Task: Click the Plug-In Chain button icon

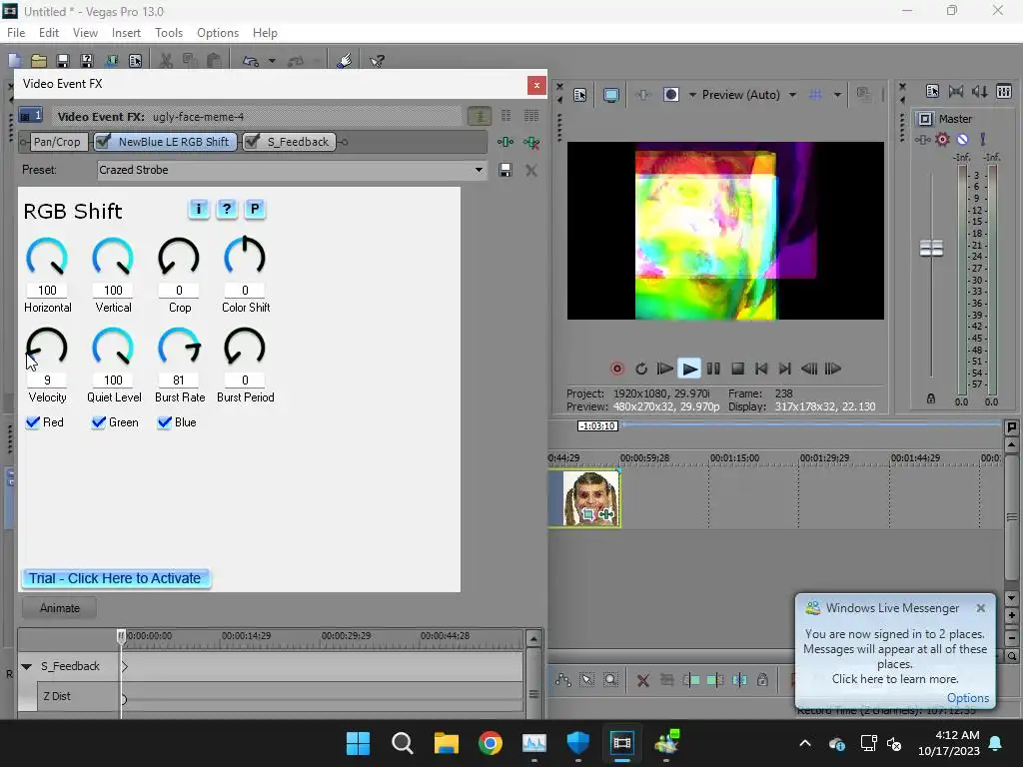Action: pos(506,142)
